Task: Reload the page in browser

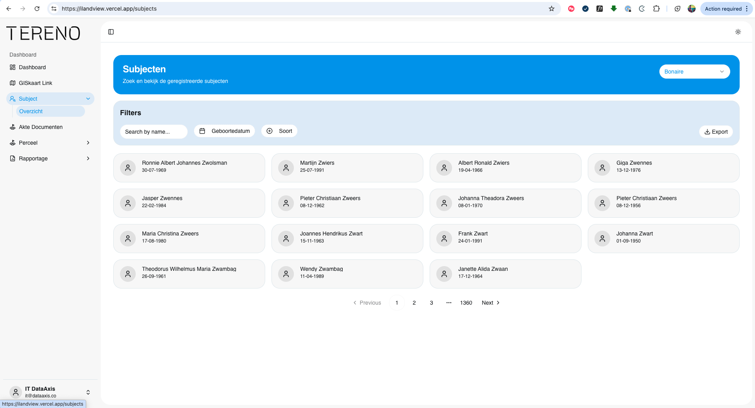Action: pos(37,9)
